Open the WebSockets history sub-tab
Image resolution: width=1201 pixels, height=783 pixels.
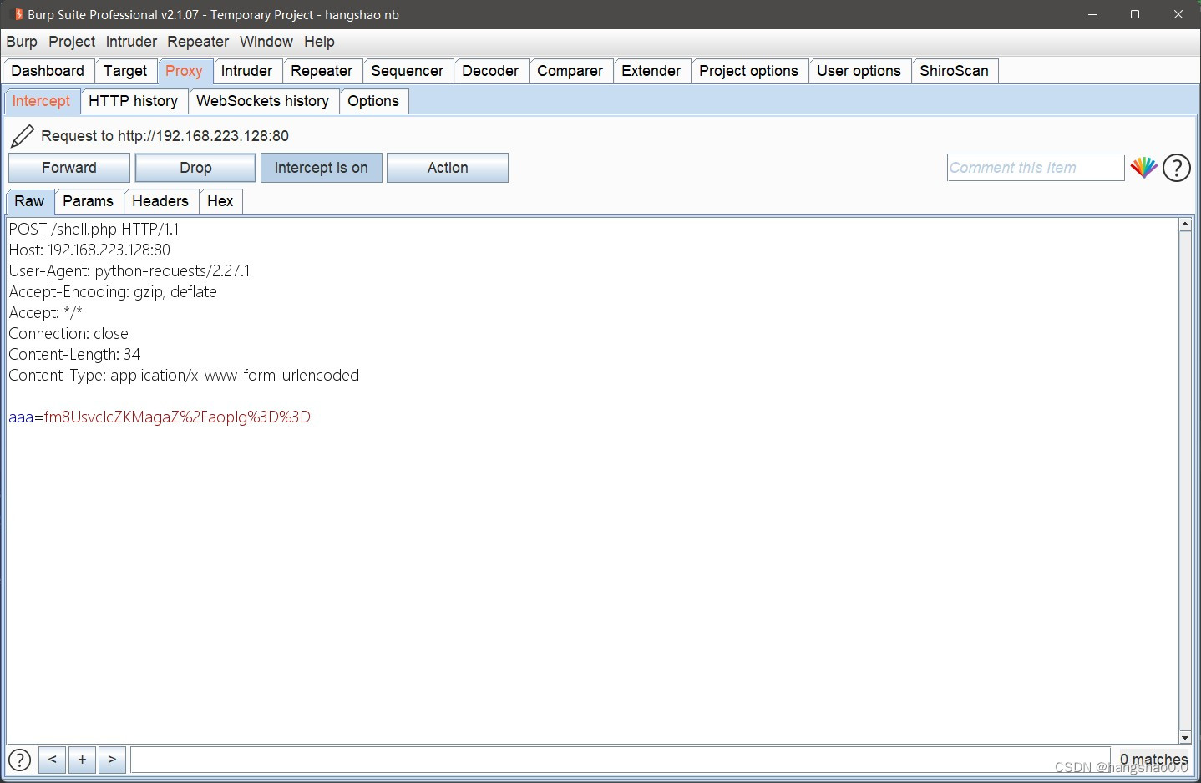(263, 101)
